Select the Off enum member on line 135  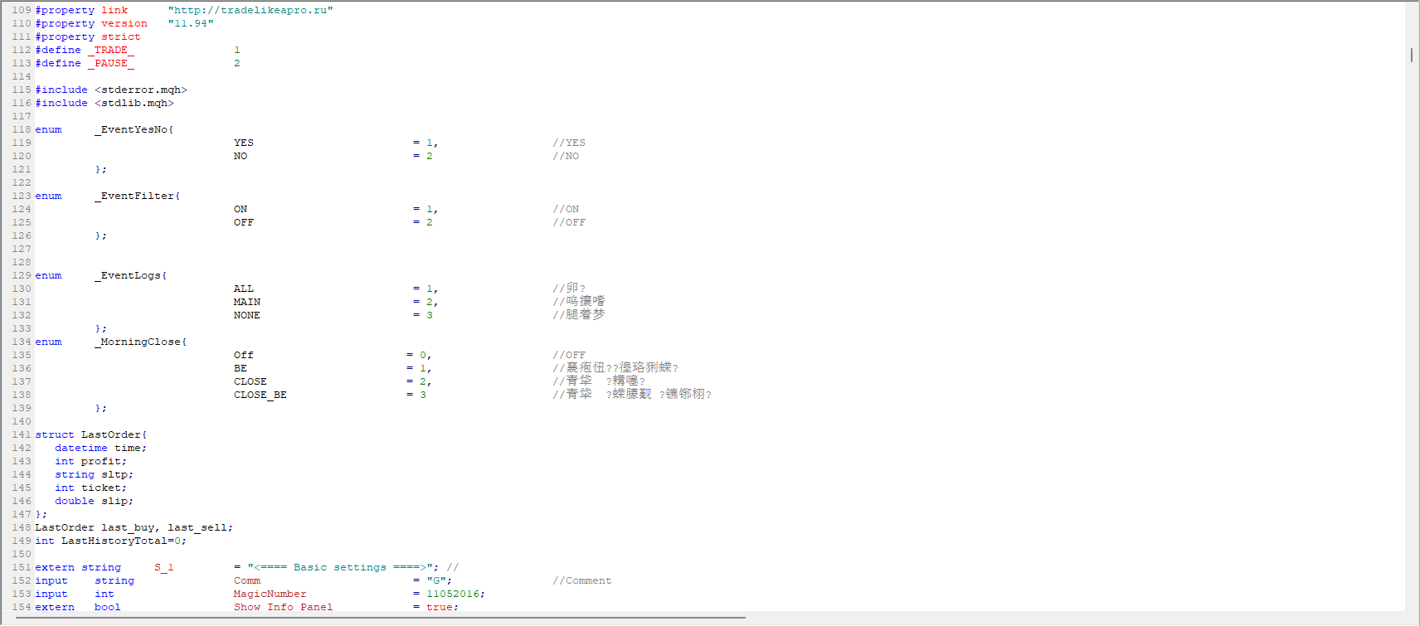[244, 355]
